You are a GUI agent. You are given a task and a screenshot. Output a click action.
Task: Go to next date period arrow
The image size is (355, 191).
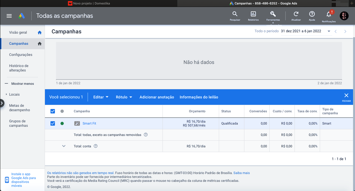coord(345,31)
